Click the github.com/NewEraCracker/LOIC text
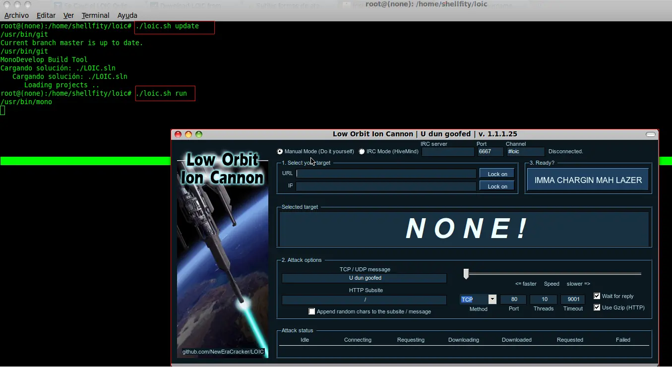Image resolution: width=672 pixels, height=367 pixels. 223,352
